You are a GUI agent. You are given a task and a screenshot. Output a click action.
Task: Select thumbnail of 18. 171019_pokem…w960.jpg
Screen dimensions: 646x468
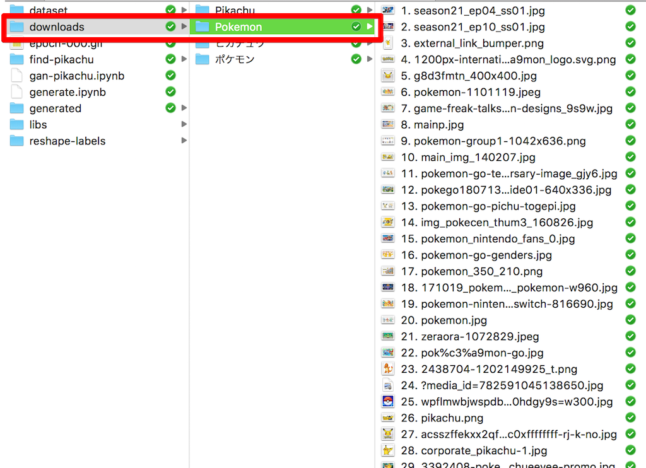[388, 287]
